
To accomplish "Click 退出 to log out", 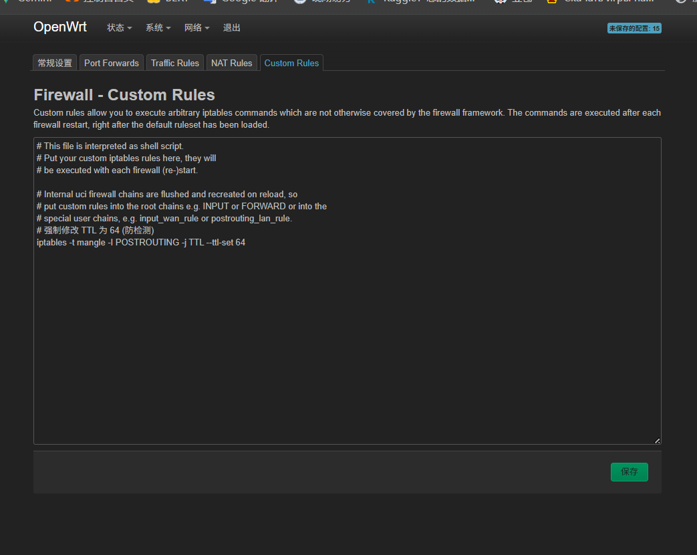I will (232, 28).
